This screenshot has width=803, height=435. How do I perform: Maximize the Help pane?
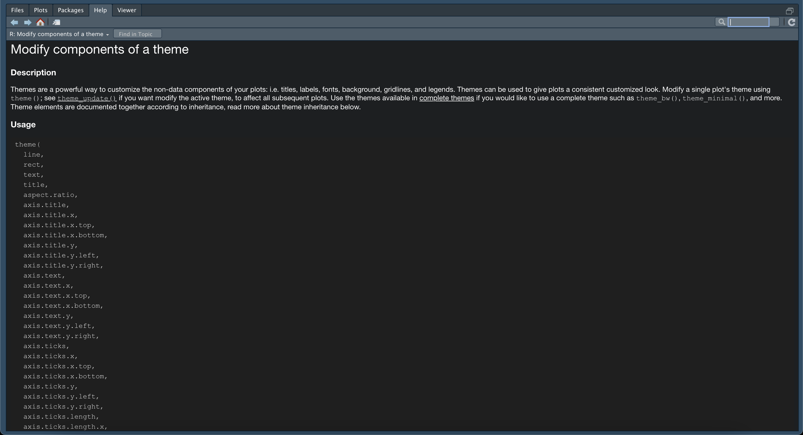pos(789,11)
